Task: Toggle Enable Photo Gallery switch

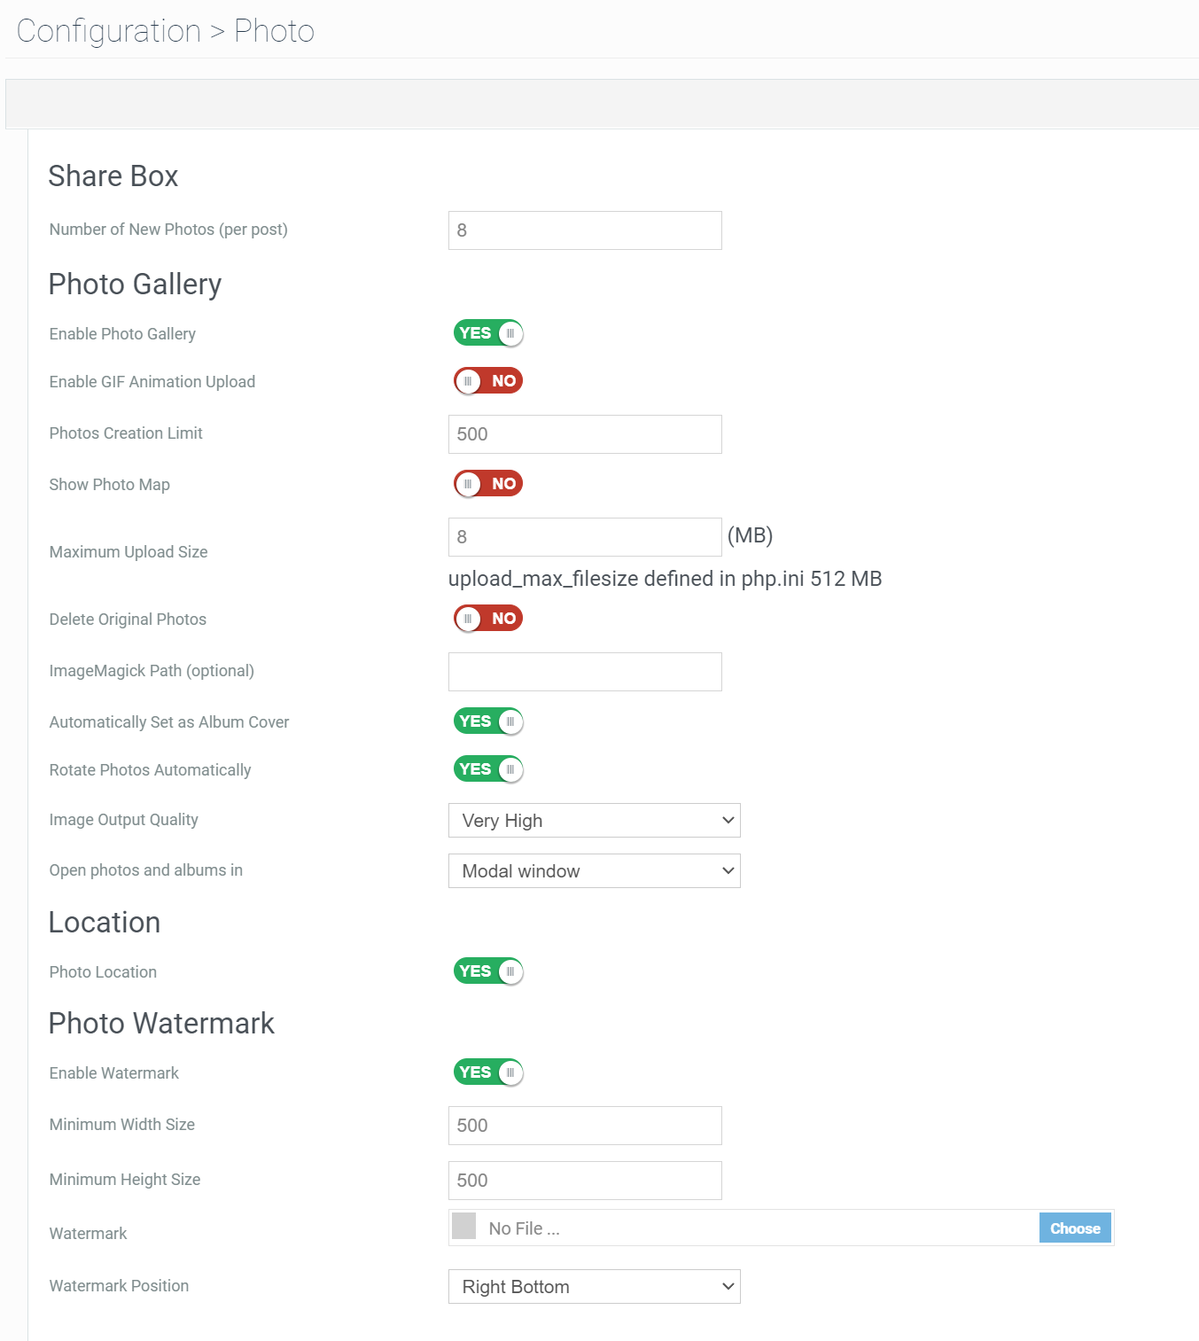Action: pyautogui.click(x=488, y=333)
